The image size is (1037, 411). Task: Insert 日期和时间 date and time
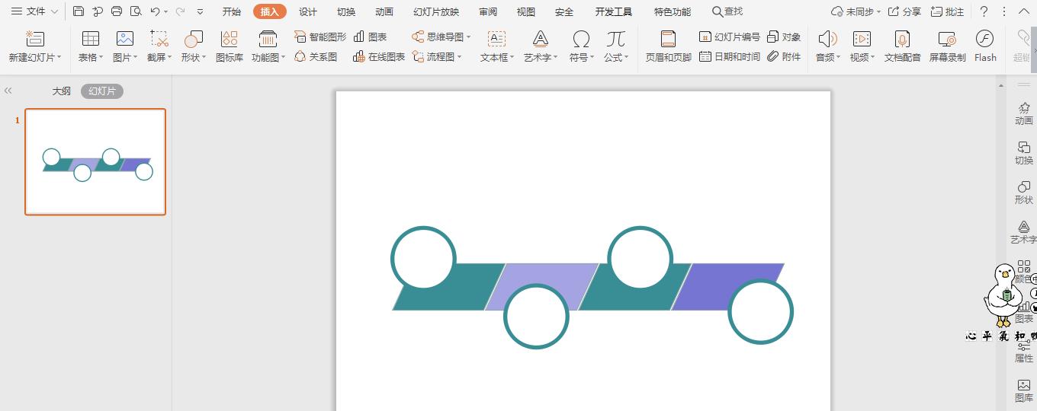730,56
